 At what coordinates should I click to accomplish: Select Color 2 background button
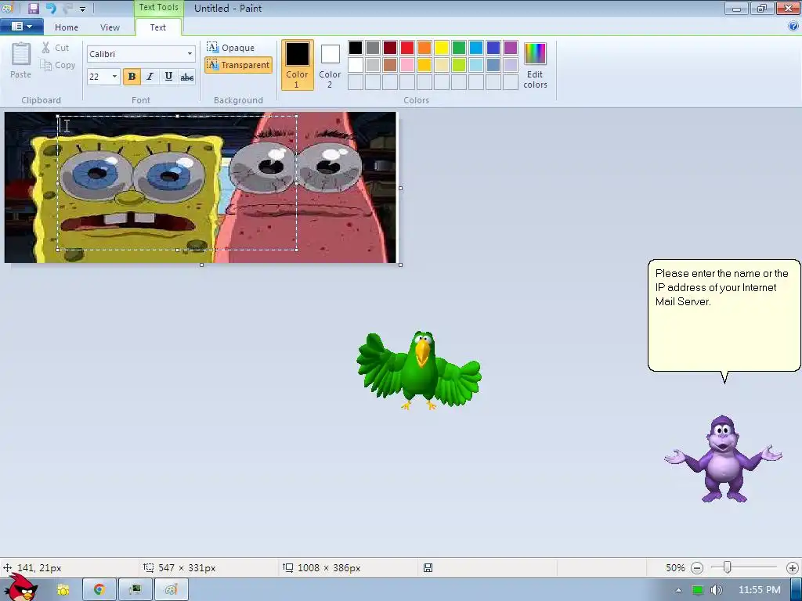tap(330, 65)
